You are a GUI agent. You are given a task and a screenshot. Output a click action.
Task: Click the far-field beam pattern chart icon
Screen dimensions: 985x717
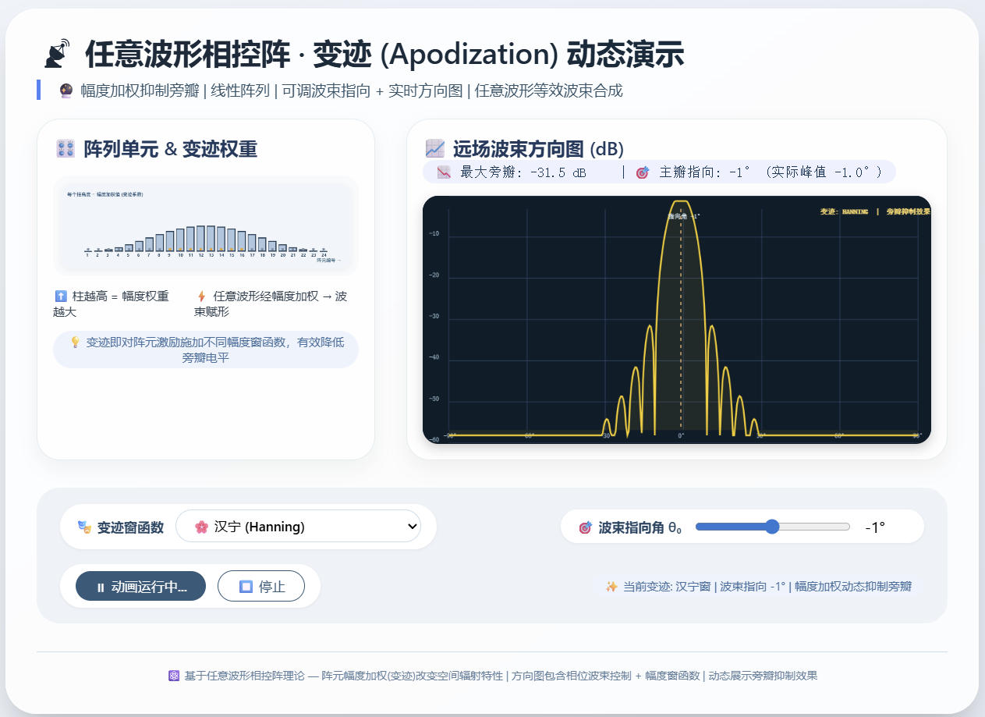tap(435, 148)
